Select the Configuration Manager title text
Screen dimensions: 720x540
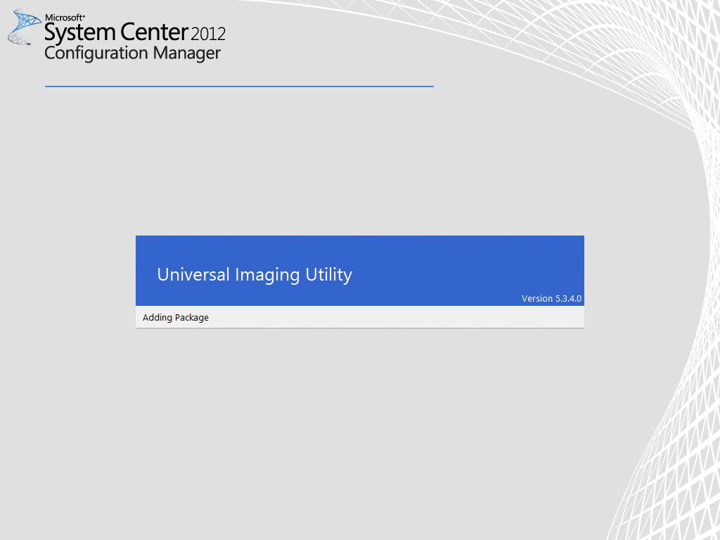click(x=132, y=53)
